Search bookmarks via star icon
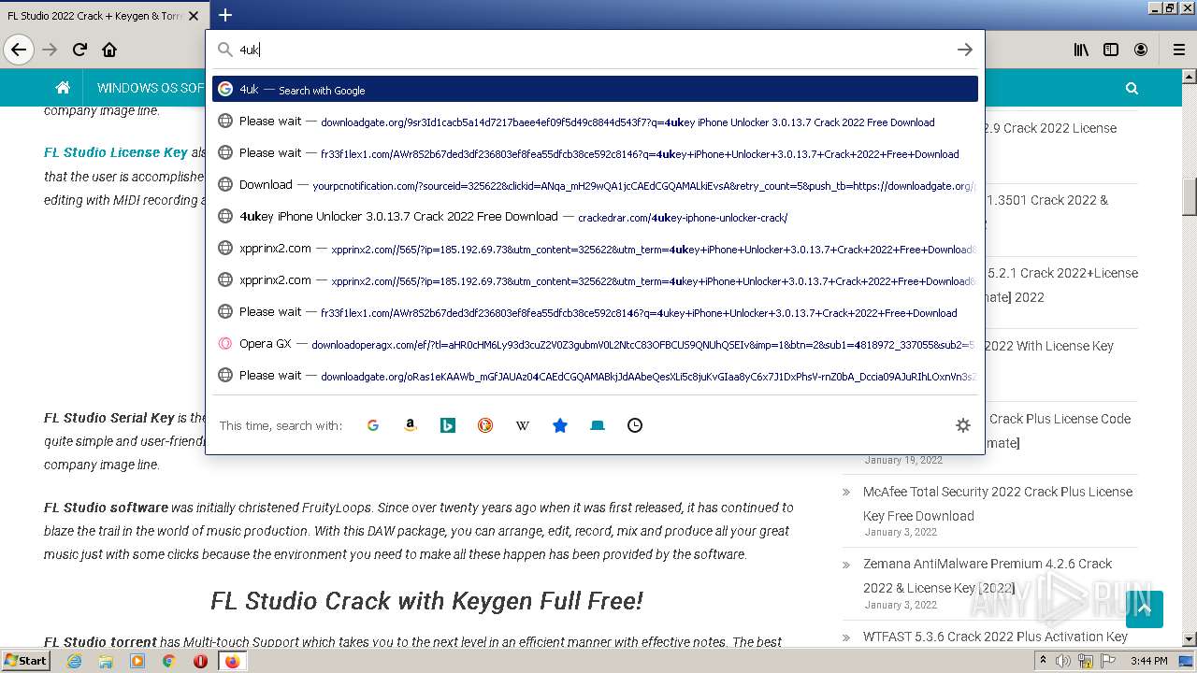Image resolution: width=1197 pixels, height=673 pixels. point(560,425)
